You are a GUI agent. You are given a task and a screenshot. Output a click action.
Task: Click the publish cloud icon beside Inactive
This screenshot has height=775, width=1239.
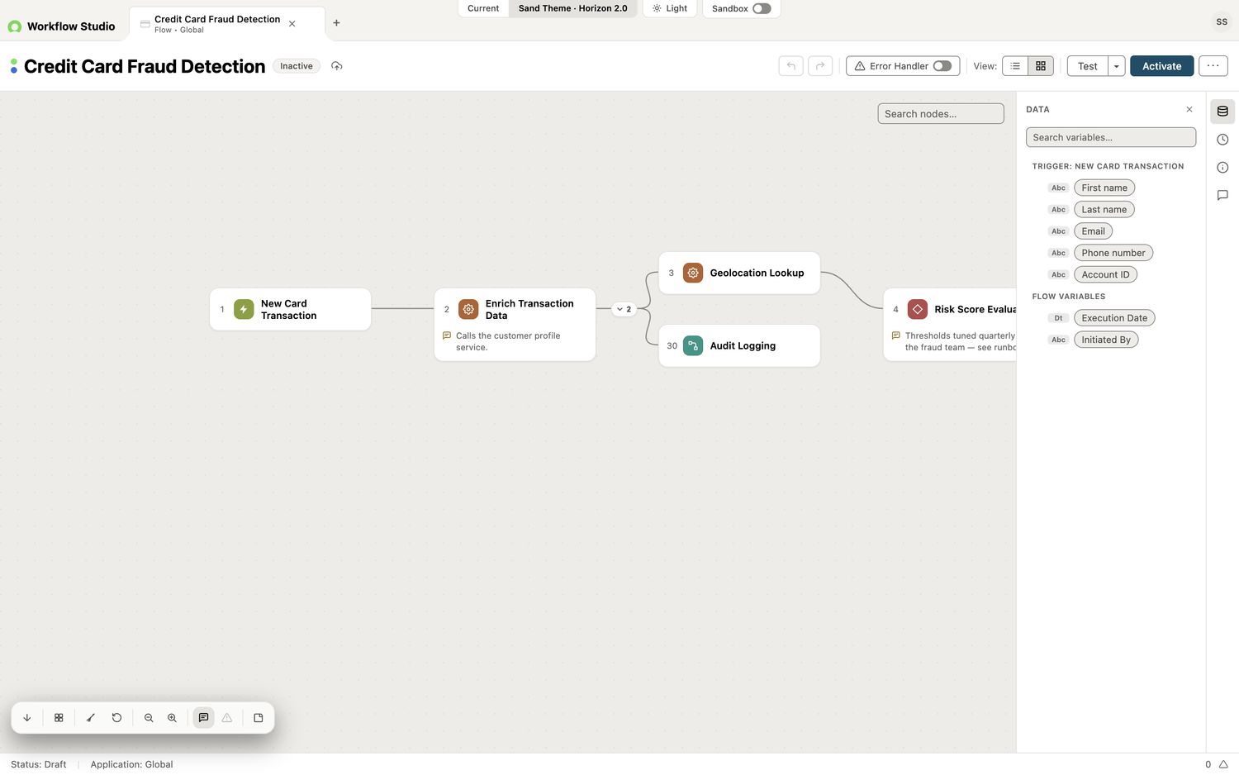(x=337, y=66)
